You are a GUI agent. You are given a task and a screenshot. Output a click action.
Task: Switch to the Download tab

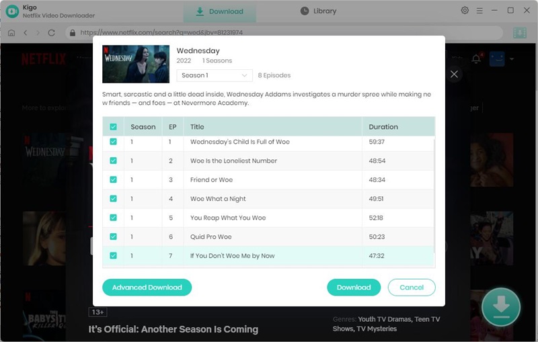(220, 11)
